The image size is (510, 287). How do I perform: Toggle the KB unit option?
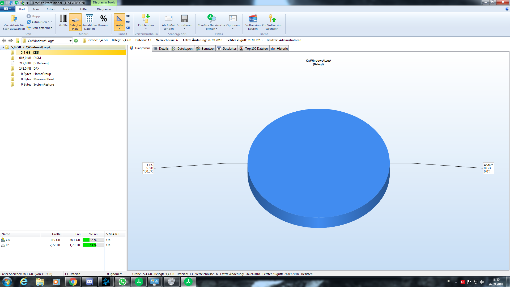[x=128, y=28]
